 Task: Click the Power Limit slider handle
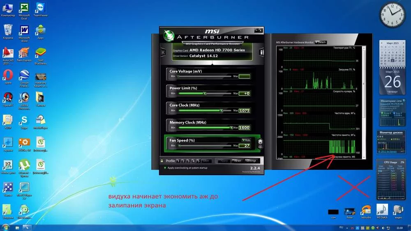click(x=205, y=94)
